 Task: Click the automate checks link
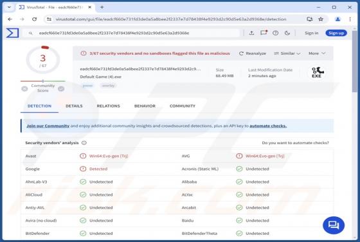point(268,126)
